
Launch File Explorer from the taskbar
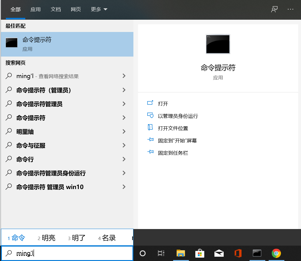coord(181,253)
